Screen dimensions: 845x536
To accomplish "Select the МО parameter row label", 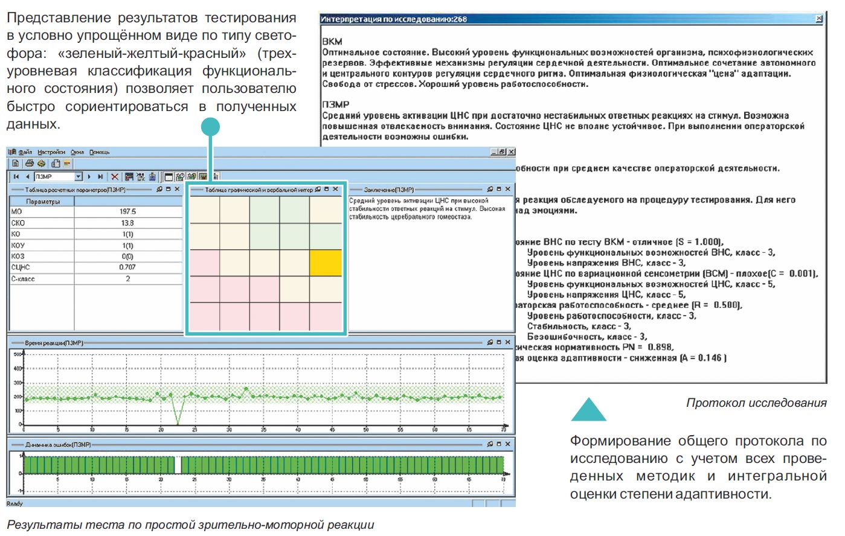I will click(16, 212).
